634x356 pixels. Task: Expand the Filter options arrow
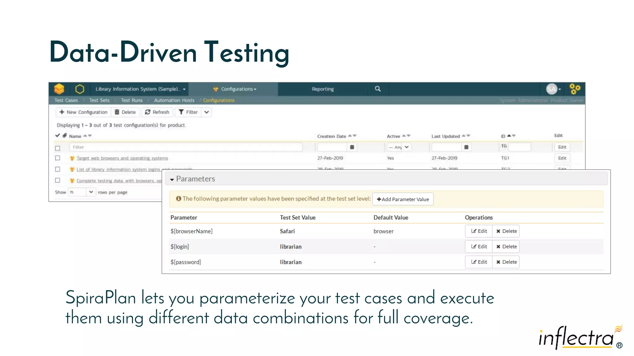[x=206, y=112]
